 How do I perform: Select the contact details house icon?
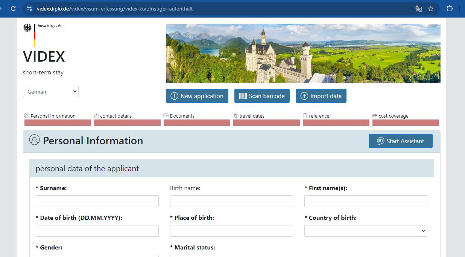pos(96,116)
